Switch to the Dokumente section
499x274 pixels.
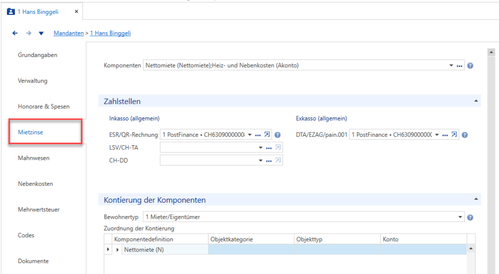[x=33, y=261]
